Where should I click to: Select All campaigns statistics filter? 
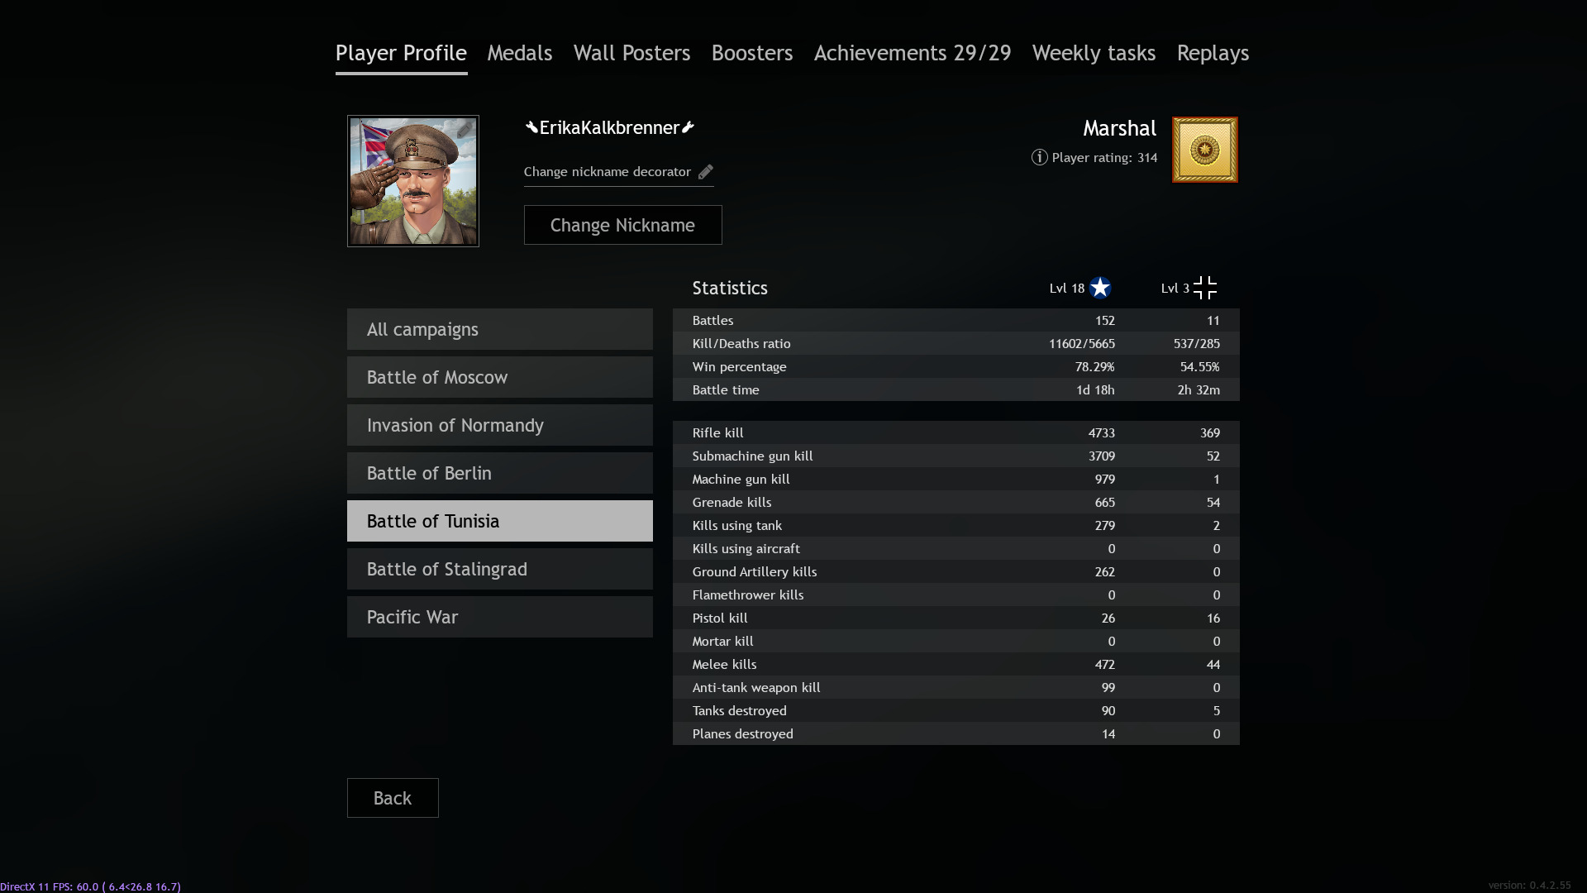[x=500, y=329]
